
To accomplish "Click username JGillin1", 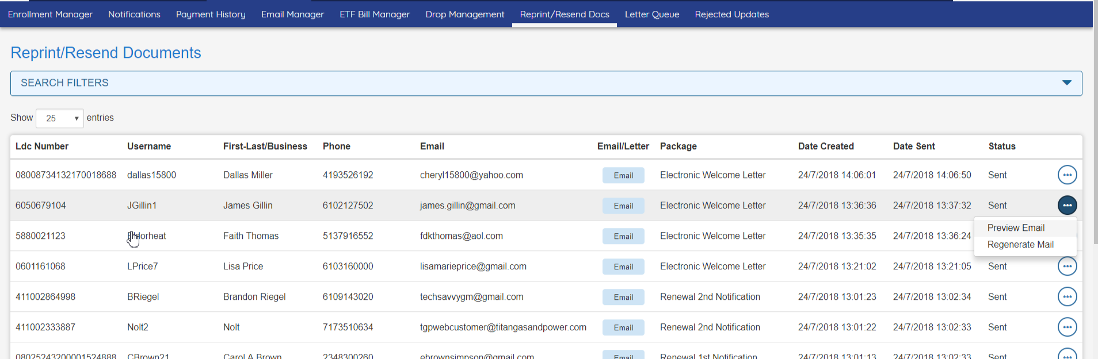I will (x=142, y=206).
